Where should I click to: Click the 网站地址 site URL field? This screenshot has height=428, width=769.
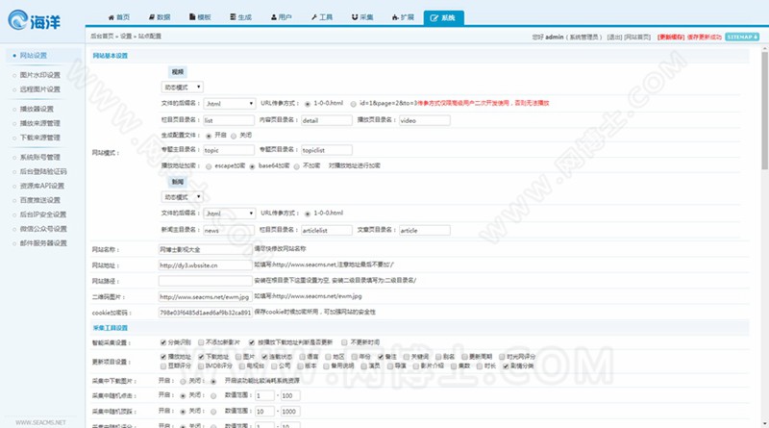tap(205, 265)
